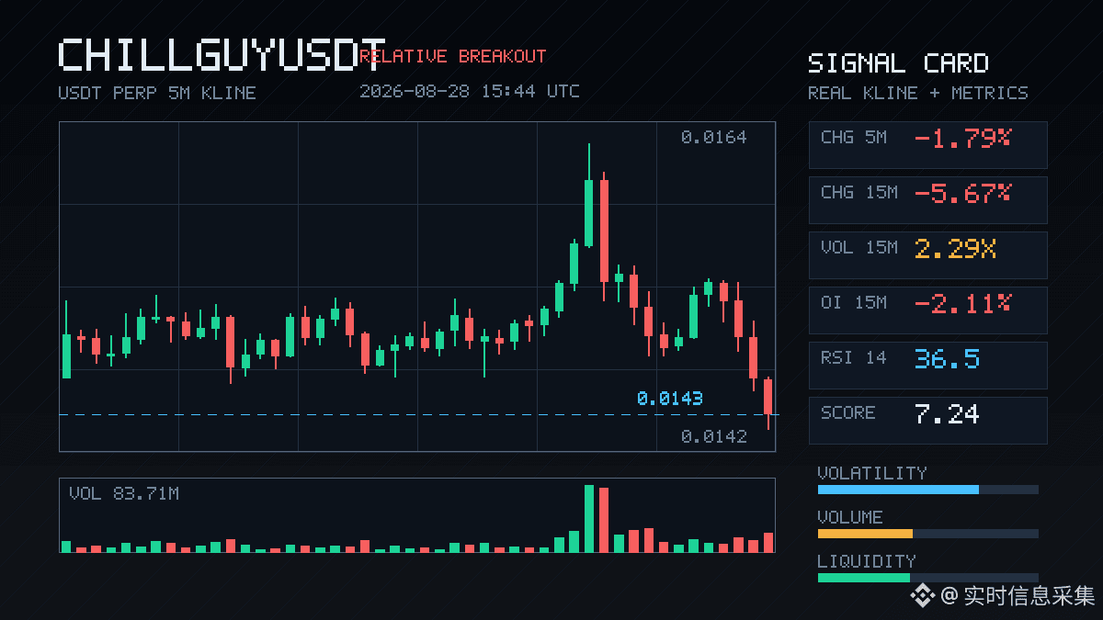1103x620 pixels.
Task: Click the SCORE label
Action: pyautogui.click(x=848, y=412)
